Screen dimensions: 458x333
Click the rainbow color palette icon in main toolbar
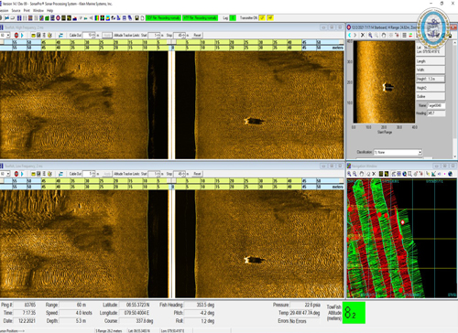97,18
